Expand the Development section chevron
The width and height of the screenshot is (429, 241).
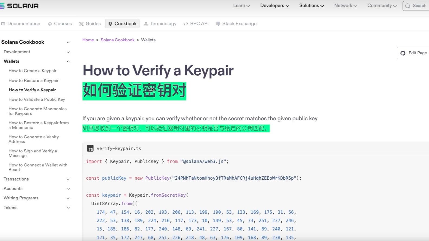[68, 52]
